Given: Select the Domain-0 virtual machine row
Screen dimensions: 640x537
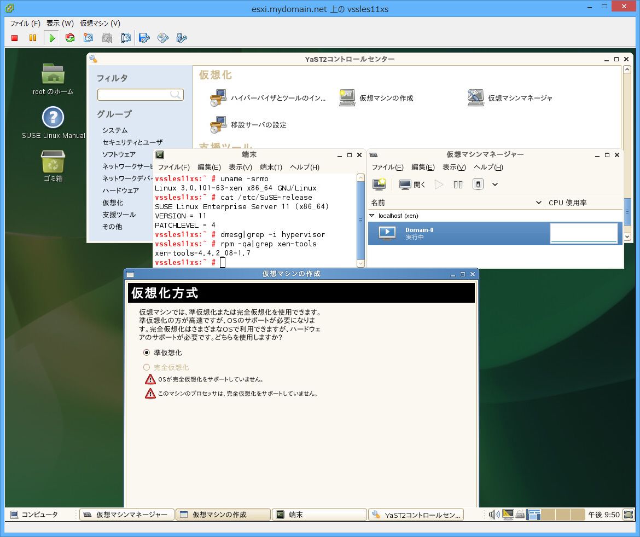Looking at the screenshot, I should [495, 233].
